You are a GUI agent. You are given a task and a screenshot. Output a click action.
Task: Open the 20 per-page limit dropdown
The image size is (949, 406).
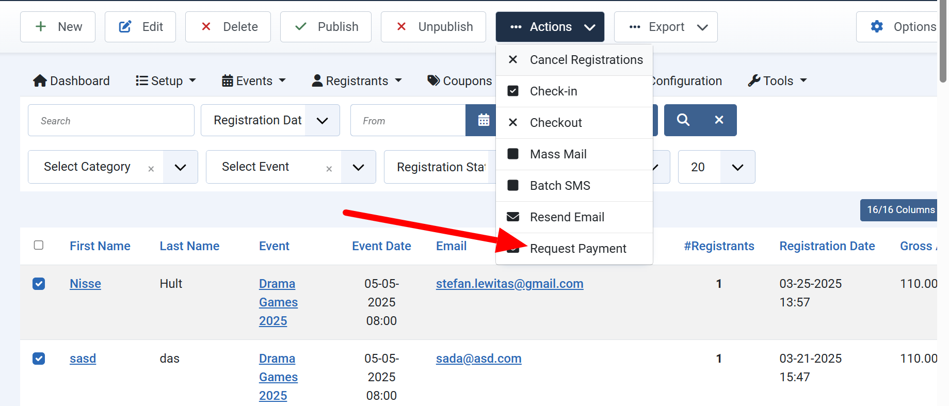coord(717,167)
